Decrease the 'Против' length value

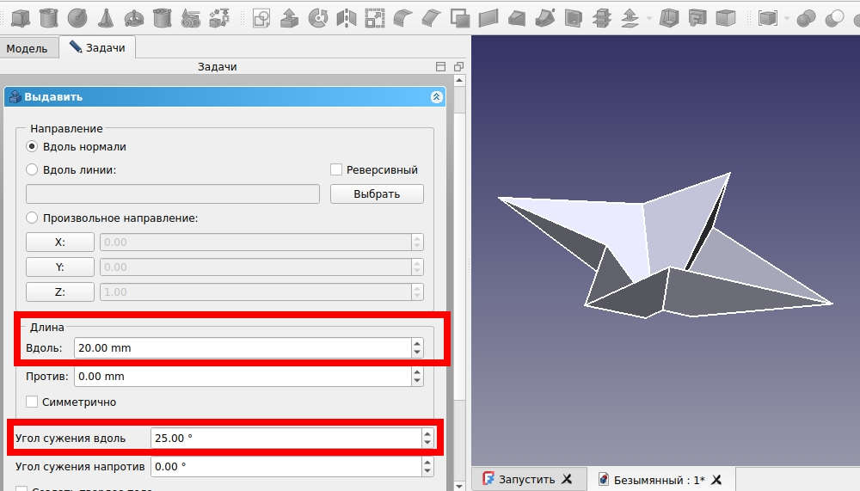coord(417,381)
